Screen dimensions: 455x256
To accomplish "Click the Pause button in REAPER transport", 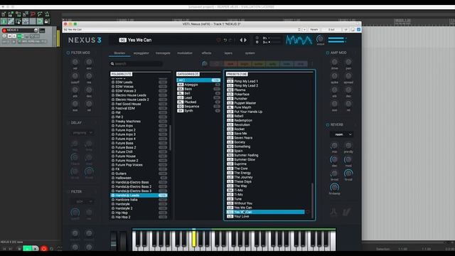I will (x=35, y=249).
